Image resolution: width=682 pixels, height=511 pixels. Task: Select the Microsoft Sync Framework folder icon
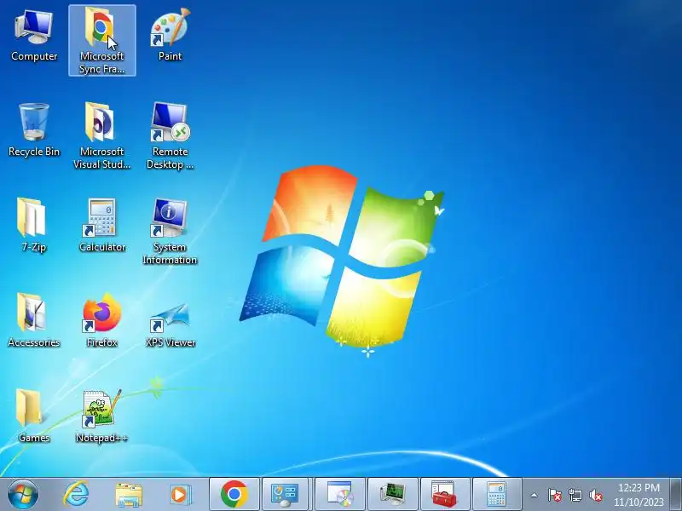click(x=102, y=40)
